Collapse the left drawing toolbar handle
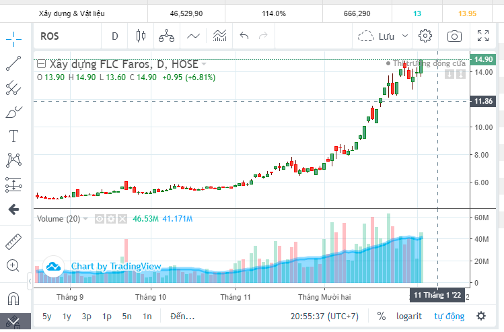This screenshot has height=332, width=504. coord(30,281)
